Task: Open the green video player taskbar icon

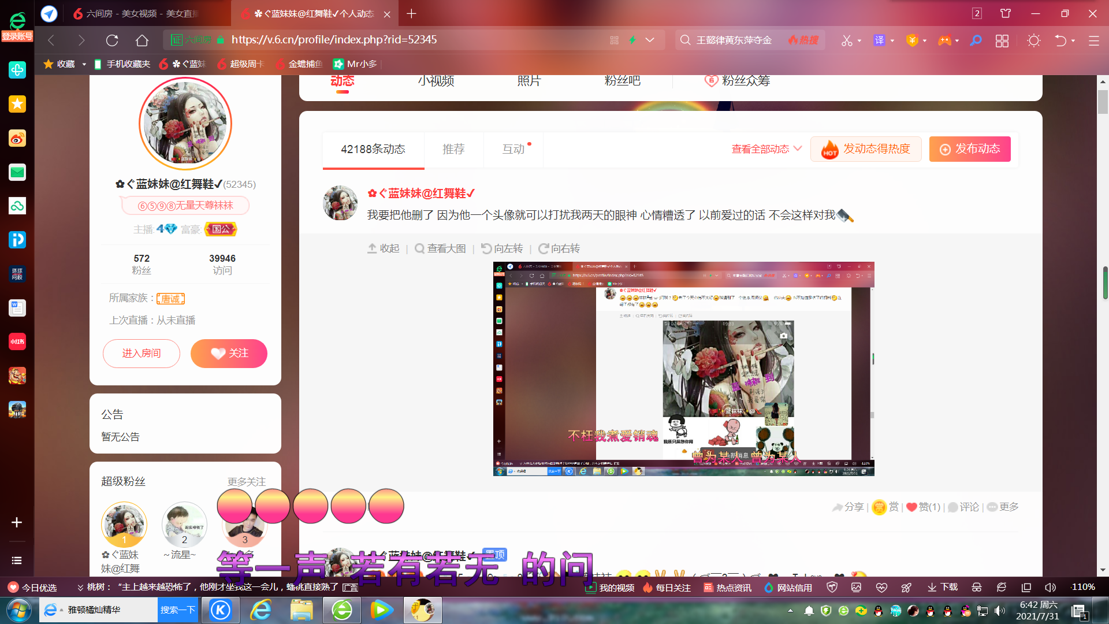Action: click(x=381, y=610)
